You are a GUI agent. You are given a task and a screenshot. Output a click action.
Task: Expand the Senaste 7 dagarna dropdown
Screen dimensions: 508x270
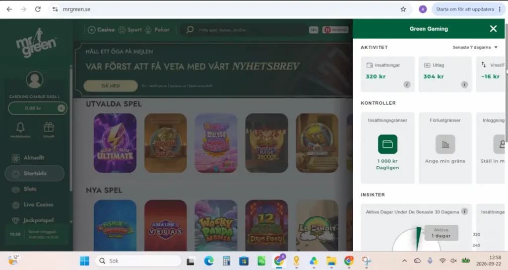475,47
